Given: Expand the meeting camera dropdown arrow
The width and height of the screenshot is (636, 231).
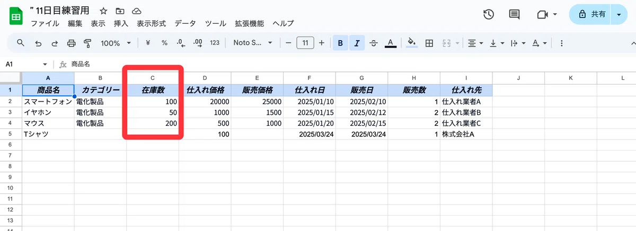Looking at the screenshot, I should (554, 14).
